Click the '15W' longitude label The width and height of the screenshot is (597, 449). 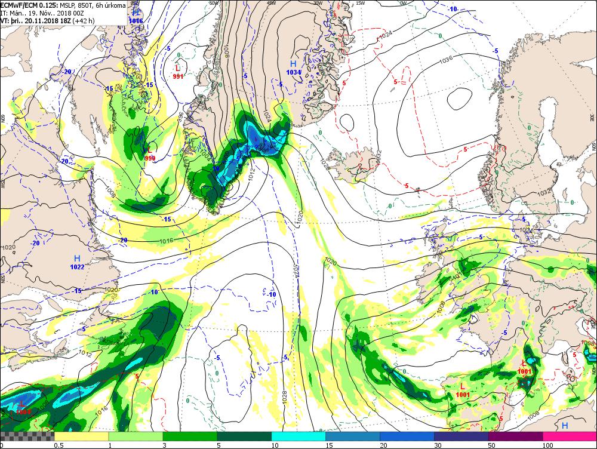point(360,3)
